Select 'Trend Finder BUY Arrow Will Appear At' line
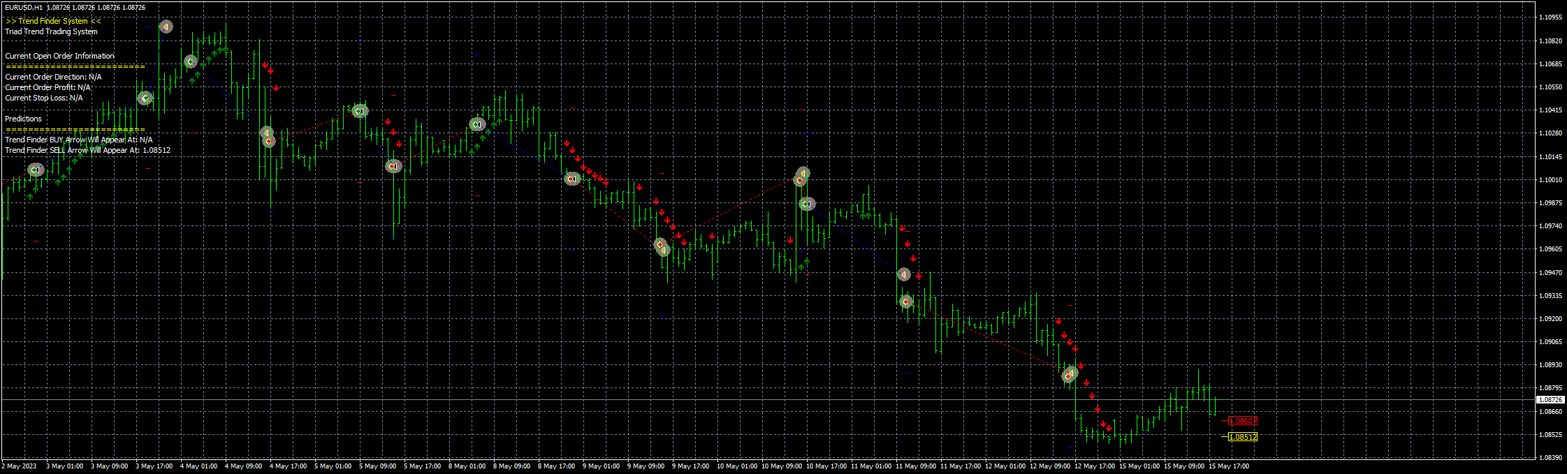 (x=78, y=140)
